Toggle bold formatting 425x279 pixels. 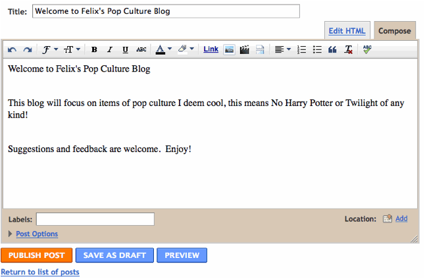(x=94, y=49)
